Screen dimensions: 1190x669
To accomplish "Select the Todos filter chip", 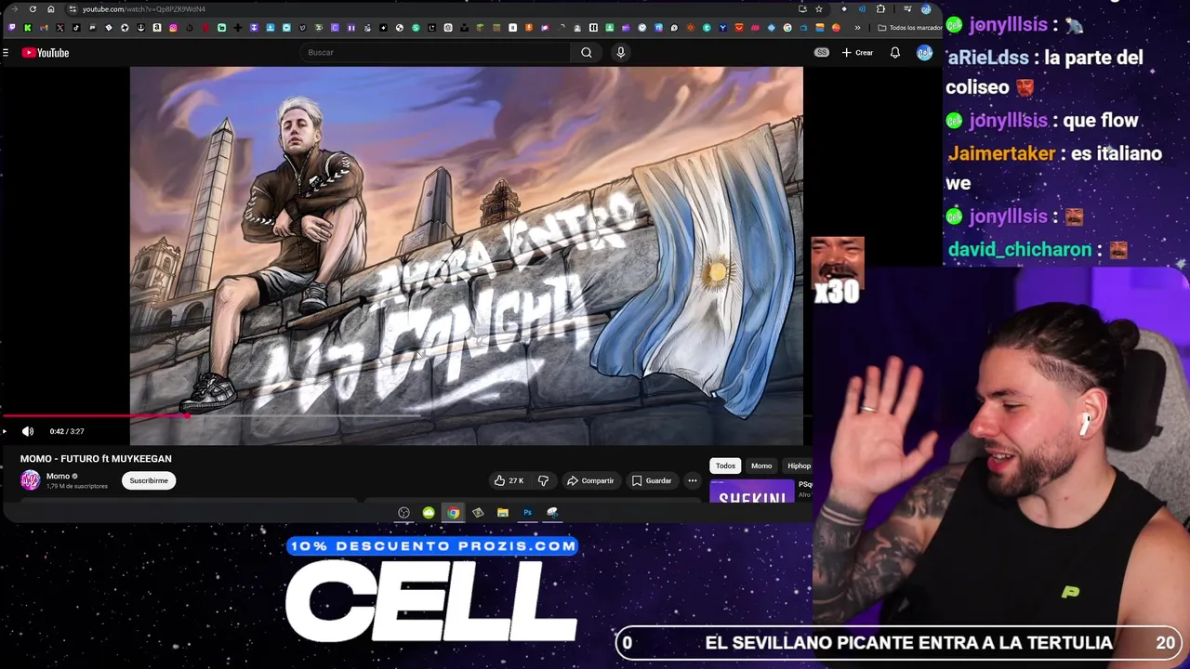I will pyautogui.click(x=725, y=466).
